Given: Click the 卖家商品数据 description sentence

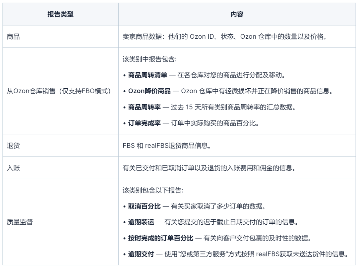Looking at the screenshot, I should point(224,37).
